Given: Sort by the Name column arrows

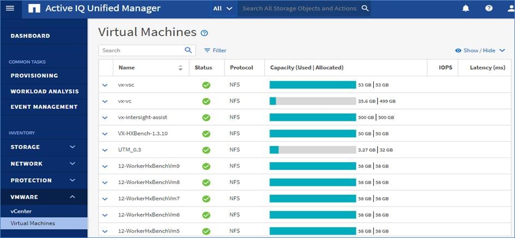Looking at the screenshot, I should [x=180, y=68].
